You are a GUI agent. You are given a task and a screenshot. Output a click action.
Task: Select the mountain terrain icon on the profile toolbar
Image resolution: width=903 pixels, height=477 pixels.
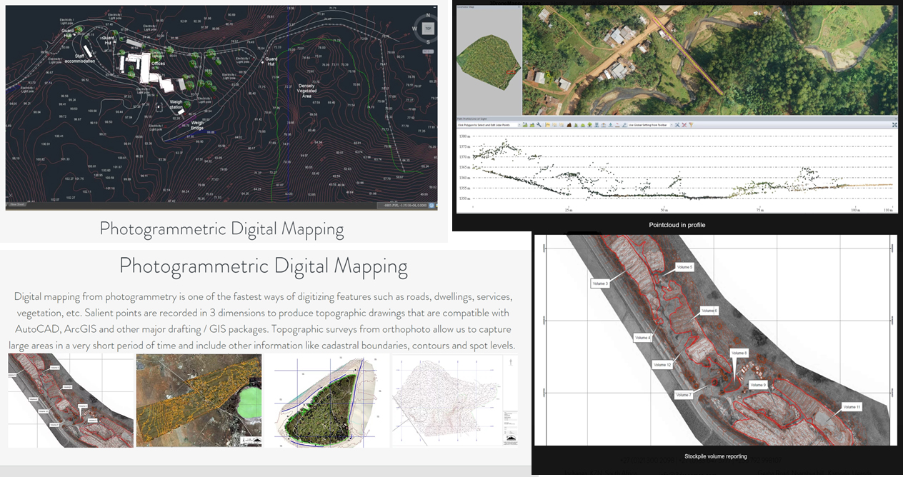569,125
